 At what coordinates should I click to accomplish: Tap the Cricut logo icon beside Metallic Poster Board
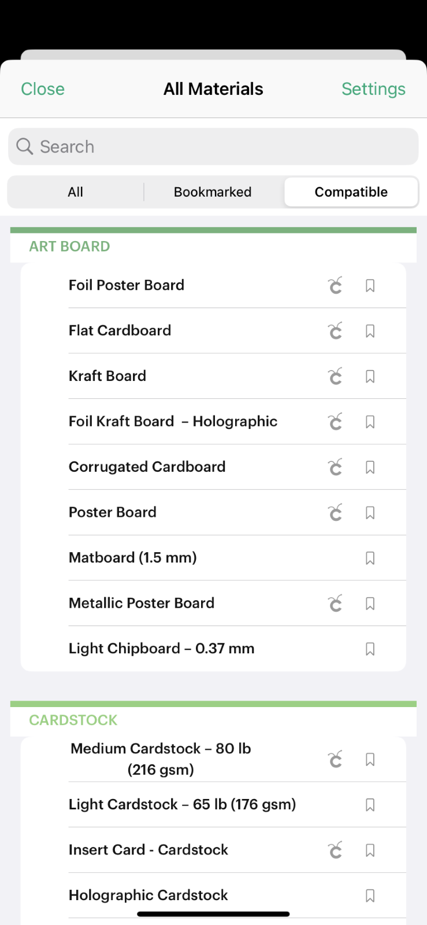(x=335, y=604)
